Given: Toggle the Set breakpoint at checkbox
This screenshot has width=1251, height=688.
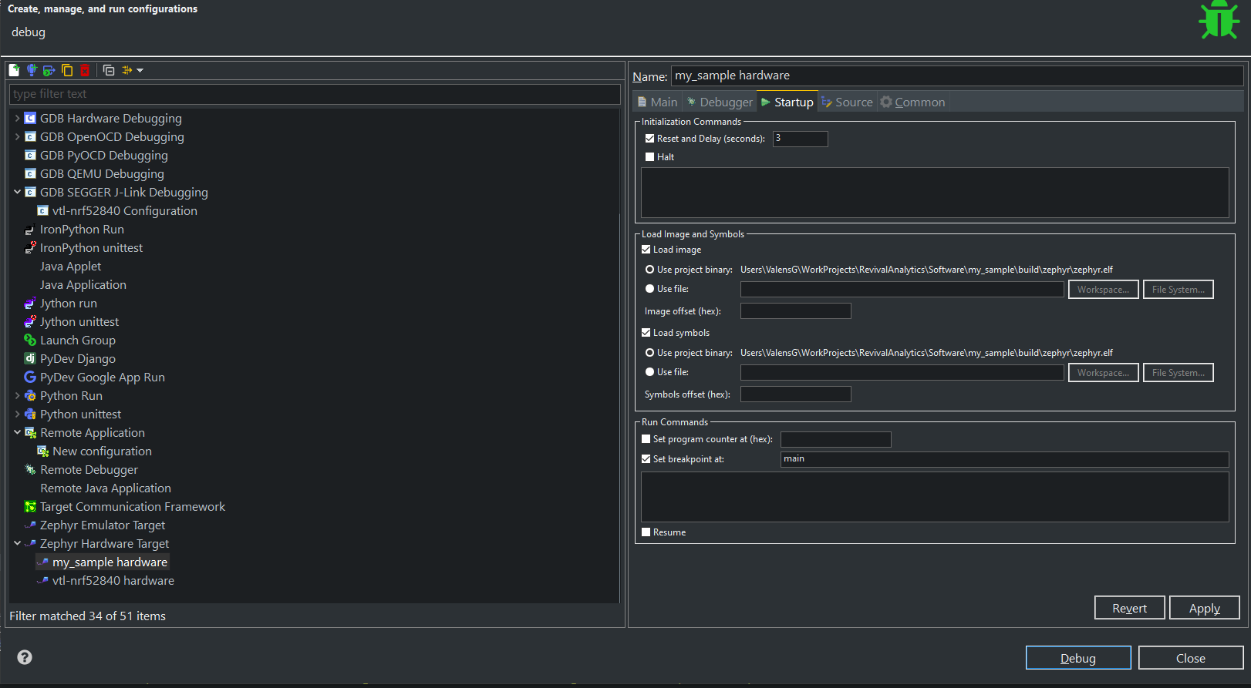Looking at the screenshot, I should pyautogui.click(x=646, y=459).
